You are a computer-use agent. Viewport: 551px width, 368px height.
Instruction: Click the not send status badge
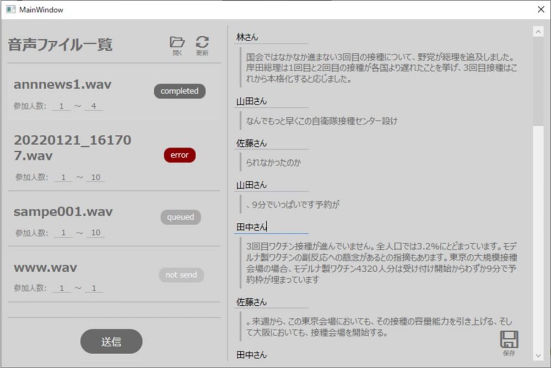click(181, 275)
